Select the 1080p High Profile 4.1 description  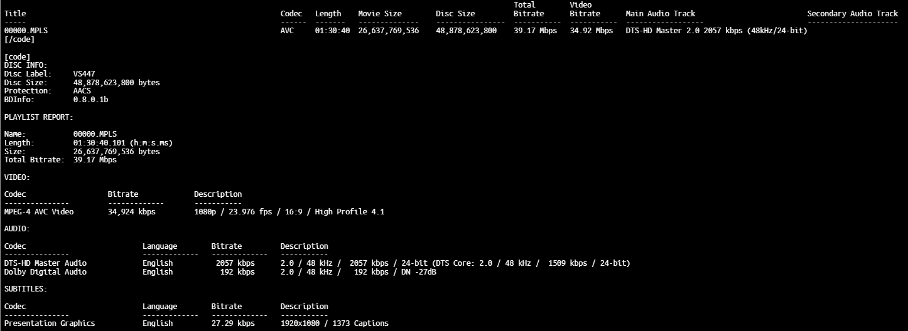(x=289, y=212)
